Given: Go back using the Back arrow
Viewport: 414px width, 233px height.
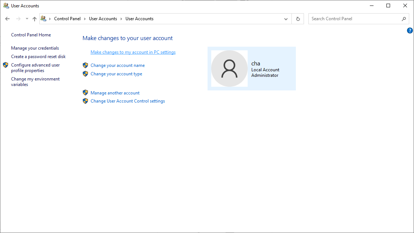Looking at the screenshot, I should [x=7, y=19].
